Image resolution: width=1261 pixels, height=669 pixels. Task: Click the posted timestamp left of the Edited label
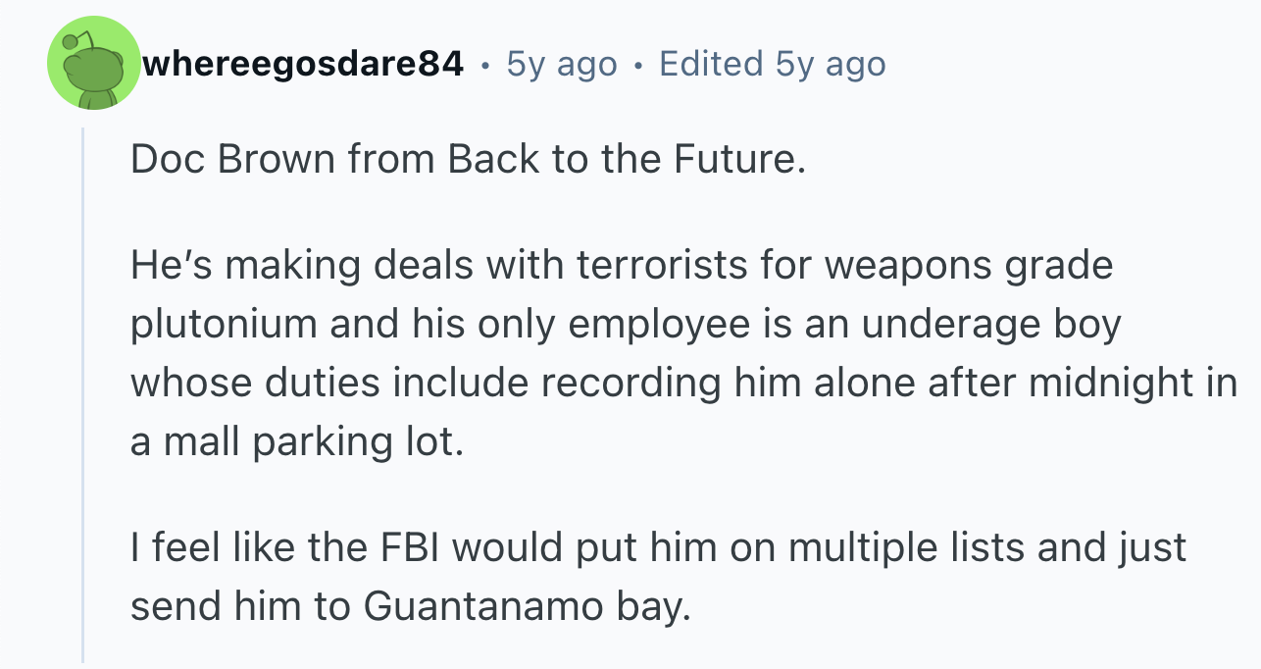[562, 65]
